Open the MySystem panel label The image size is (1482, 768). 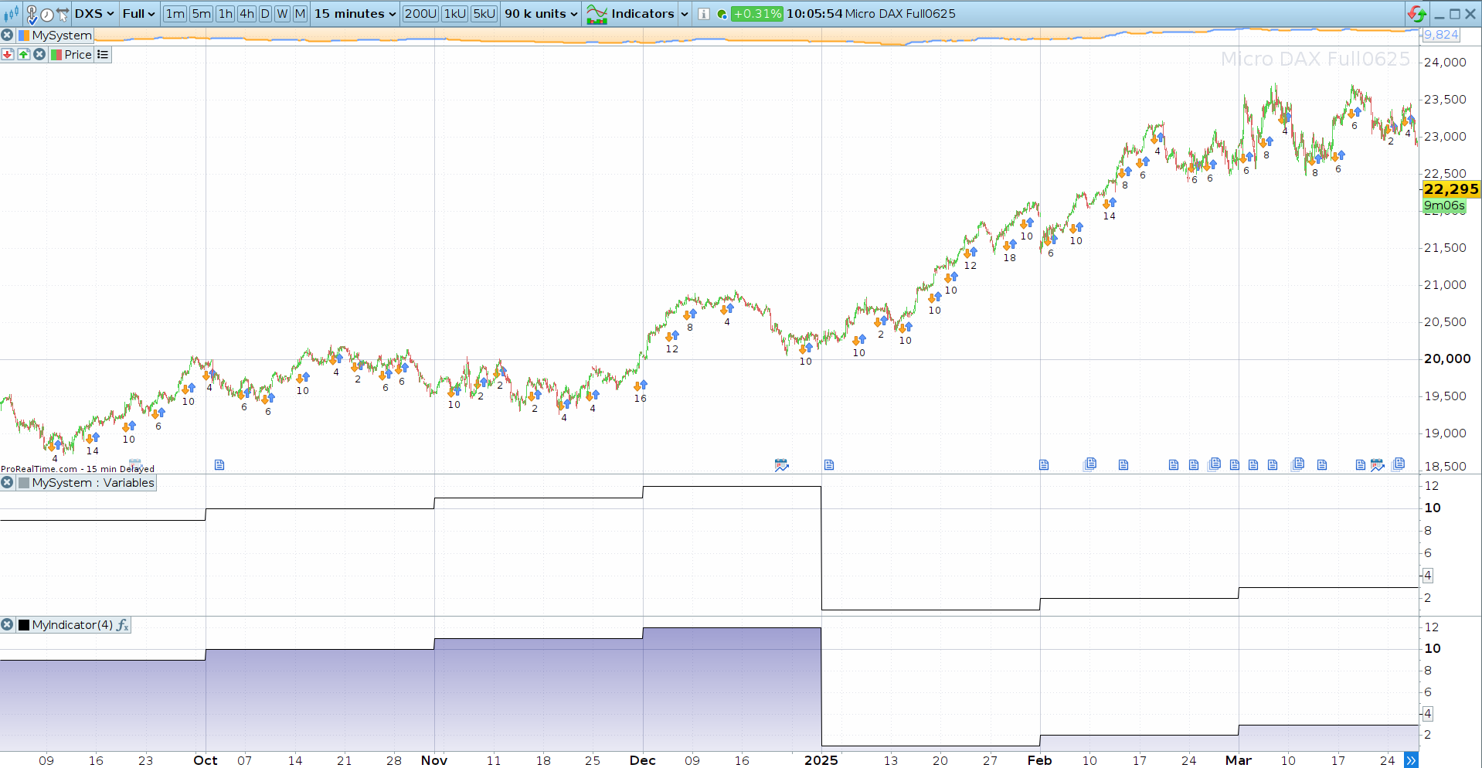click(x=62, y=35)
